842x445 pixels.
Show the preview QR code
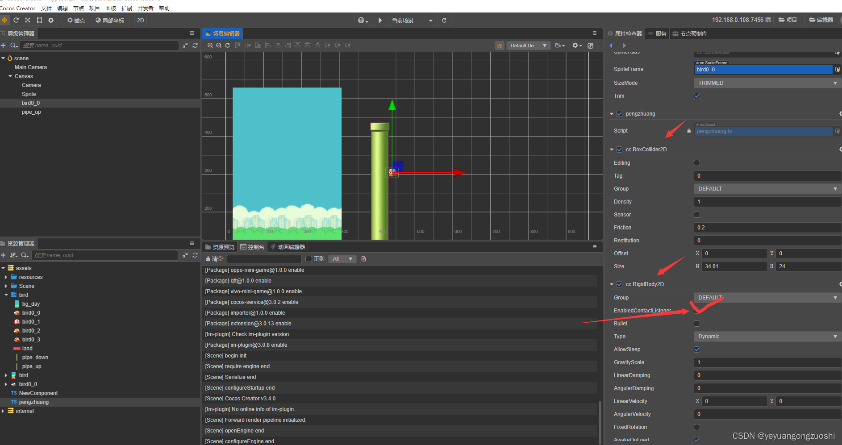coord(768,20)
